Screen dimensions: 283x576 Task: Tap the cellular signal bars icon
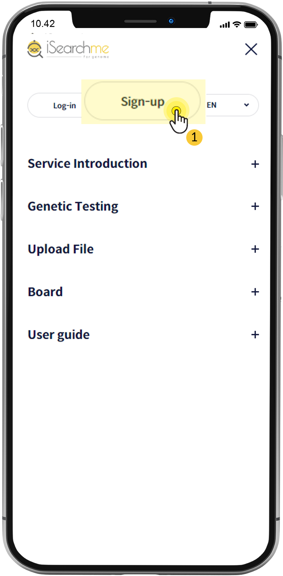(225, 25)
